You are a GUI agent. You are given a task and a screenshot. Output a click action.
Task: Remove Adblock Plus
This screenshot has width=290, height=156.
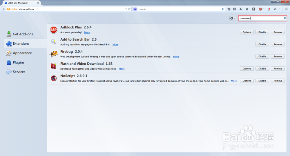tap(278, 32)
